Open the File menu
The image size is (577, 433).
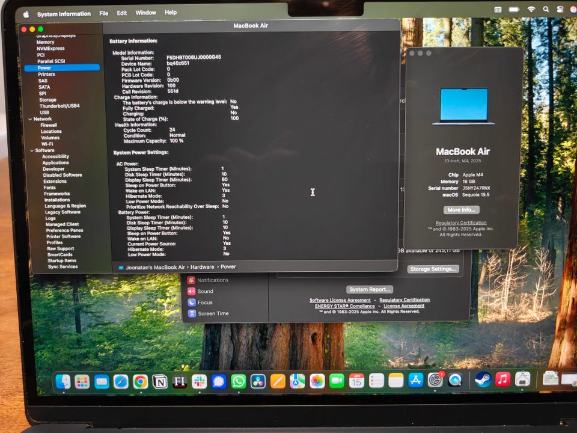[x=103, y=13]
